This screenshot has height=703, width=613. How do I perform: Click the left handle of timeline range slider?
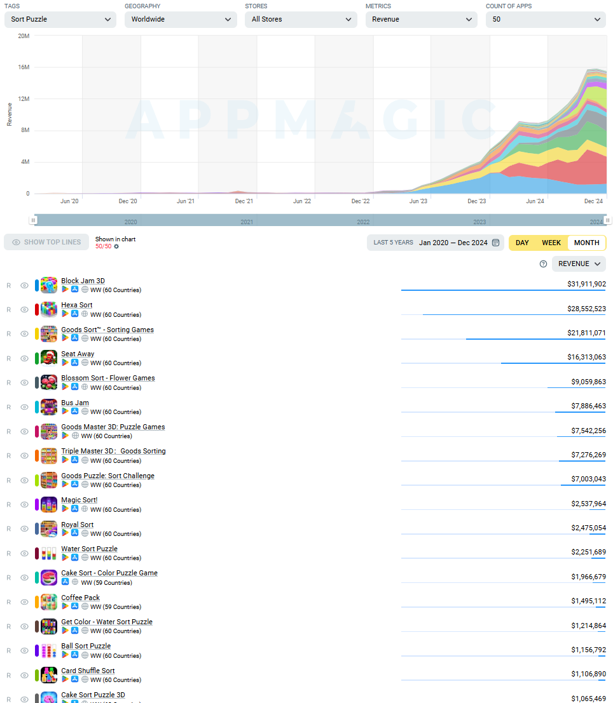[33, 220]
